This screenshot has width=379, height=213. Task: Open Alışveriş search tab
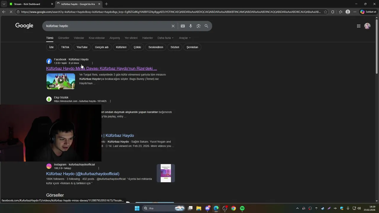(x=115, y=38)
